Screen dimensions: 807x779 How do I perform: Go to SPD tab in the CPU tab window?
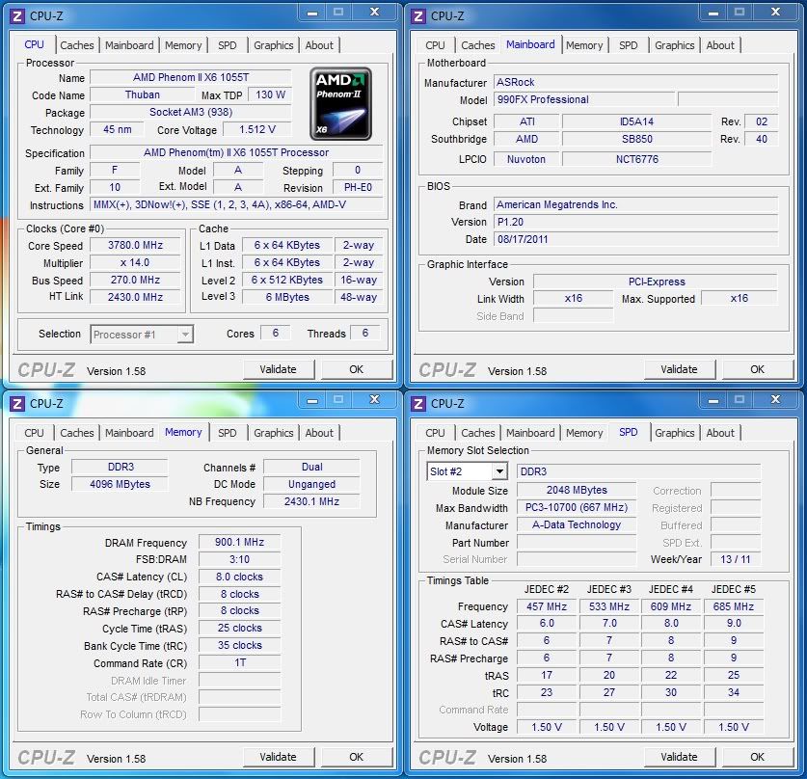227,45
